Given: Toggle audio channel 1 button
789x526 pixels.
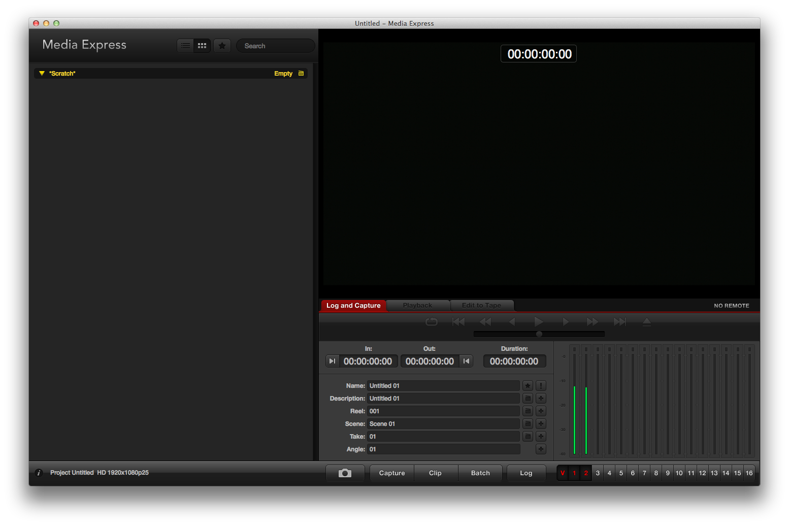Looking at the screenshot, I should coord(574,473).
